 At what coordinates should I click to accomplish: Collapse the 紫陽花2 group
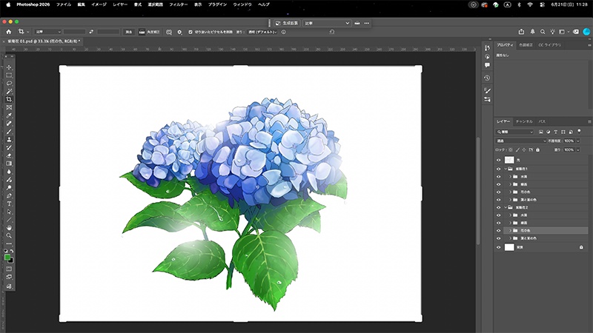pos(506,207)
